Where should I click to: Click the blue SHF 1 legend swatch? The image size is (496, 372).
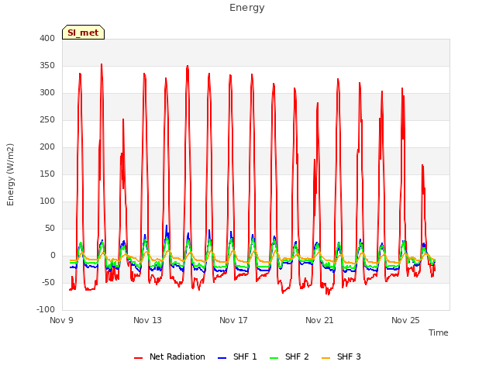tap(222, 358)
